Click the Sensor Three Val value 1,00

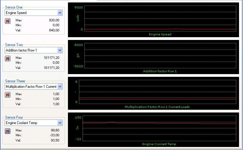click(x=56, y=104)
